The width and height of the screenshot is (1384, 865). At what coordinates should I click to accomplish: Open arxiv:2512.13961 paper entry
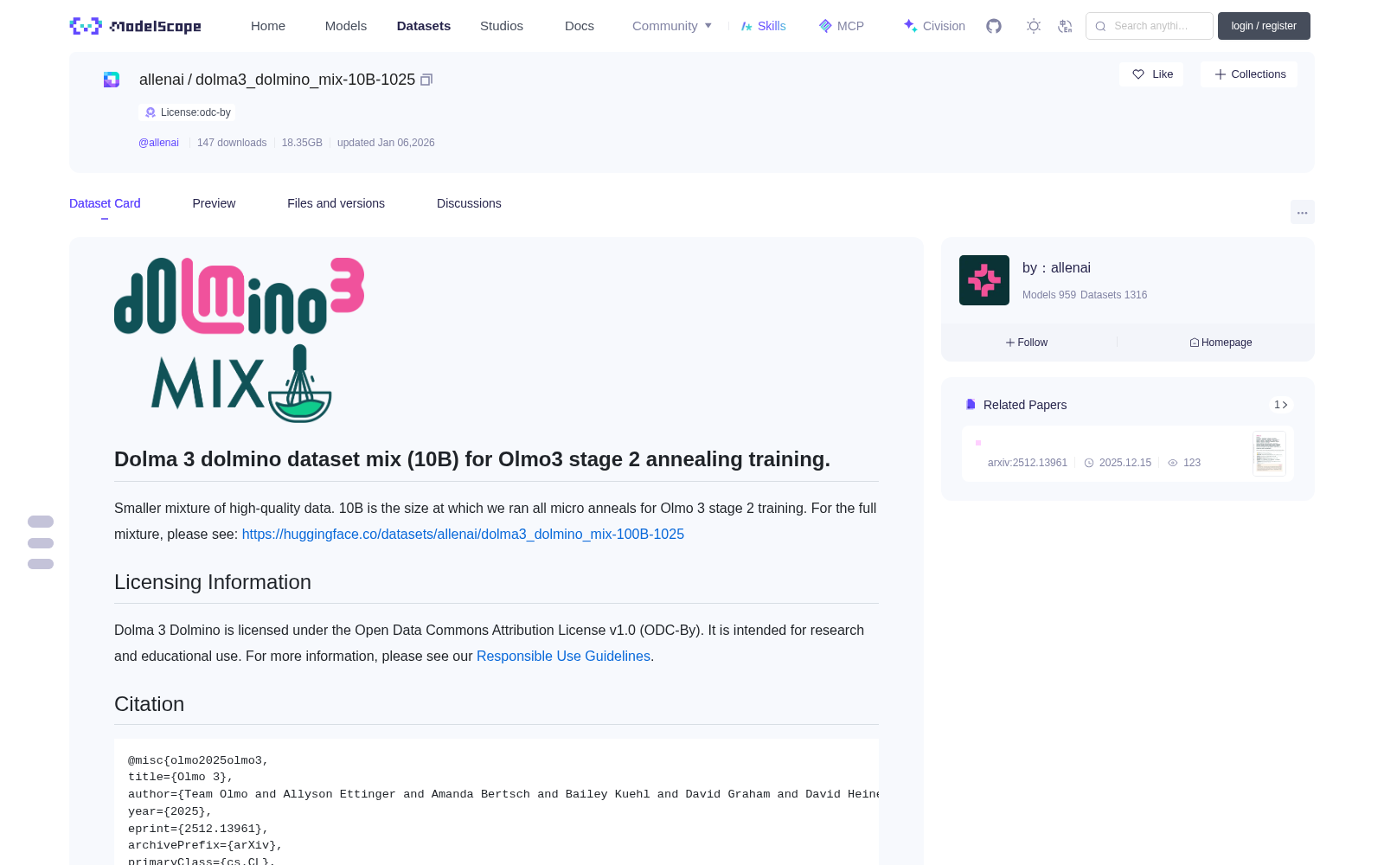point(1028,463)
